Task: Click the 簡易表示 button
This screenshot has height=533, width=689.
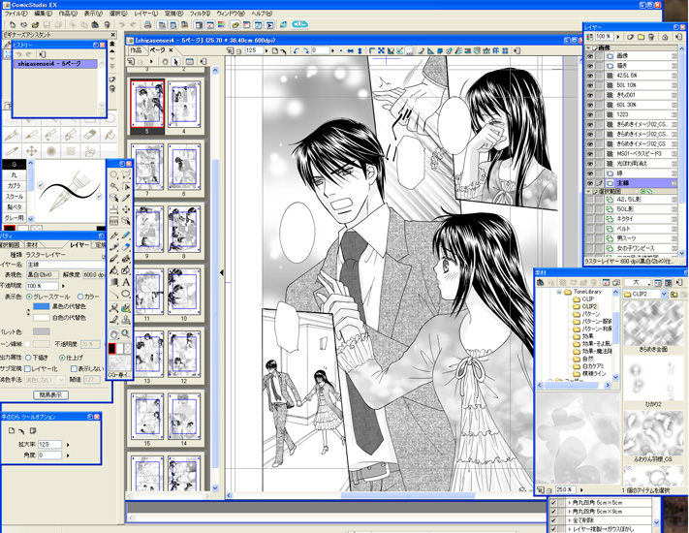Action: click(x=51, y=395)
